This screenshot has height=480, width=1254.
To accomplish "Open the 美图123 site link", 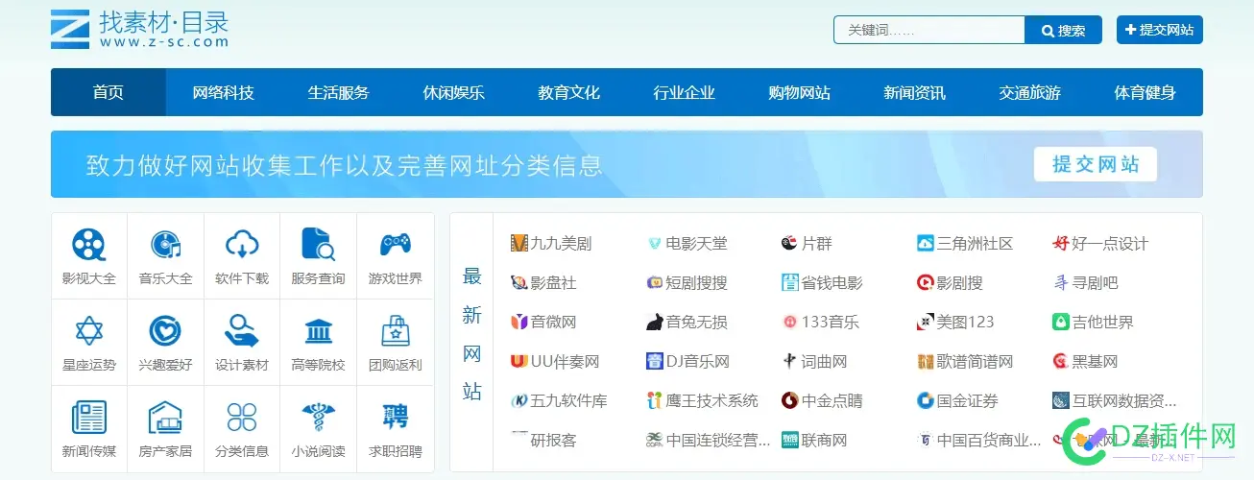I will tap(966, 323).
